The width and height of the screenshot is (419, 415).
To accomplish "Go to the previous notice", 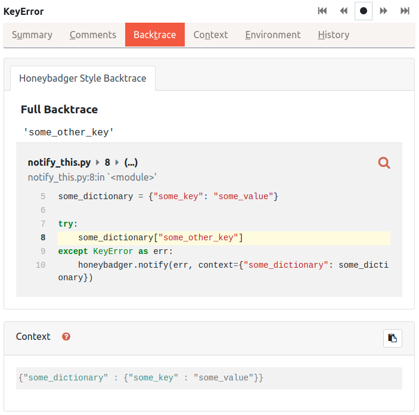I will (343, 11).
